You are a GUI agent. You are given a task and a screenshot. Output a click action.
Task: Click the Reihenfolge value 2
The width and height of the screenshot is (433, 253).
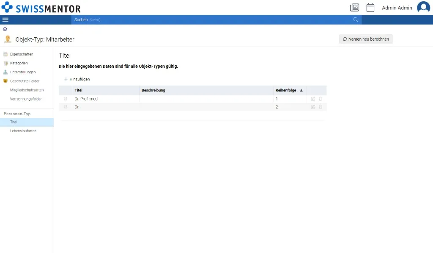click(277, 107)
